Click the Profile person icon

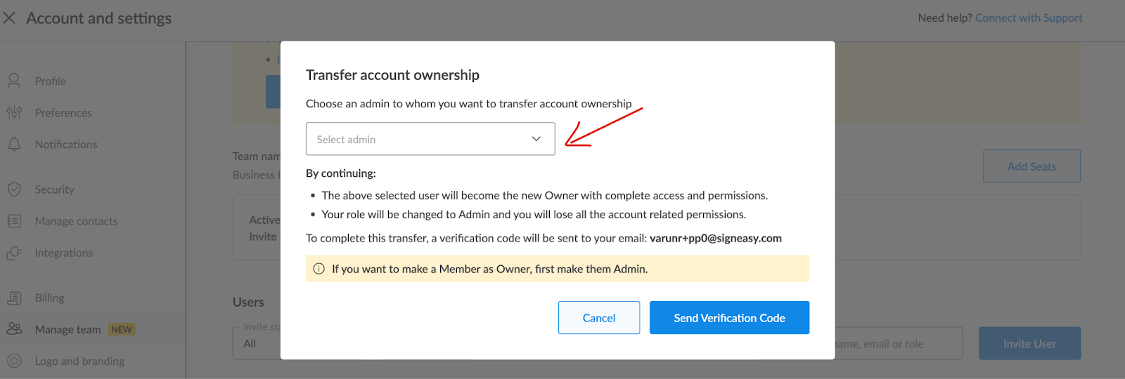click(x=14, y=81)
